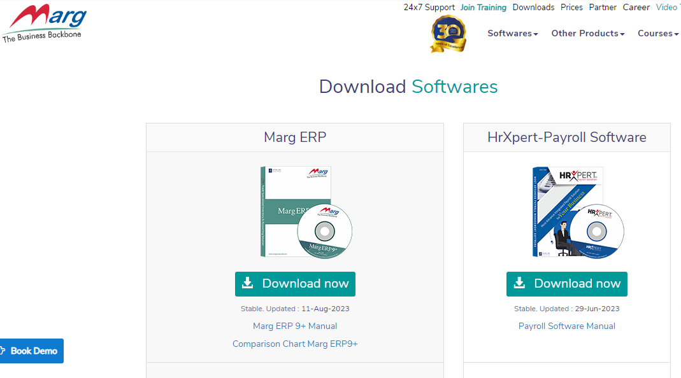Click the 30 years of excellence badge

click(x=448, y=34)
